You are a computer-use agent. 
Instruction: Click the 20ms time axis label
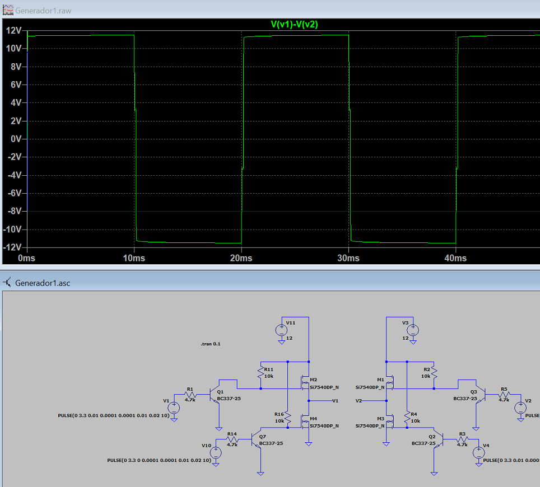(241, 258)
